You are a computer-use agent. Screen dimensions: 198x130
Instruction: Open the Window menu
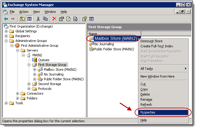50,12
